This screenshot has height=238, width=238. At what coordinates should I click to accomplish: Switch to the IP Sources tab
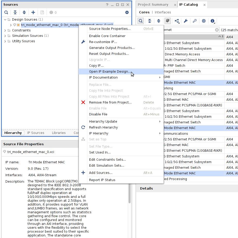[36, 133]
